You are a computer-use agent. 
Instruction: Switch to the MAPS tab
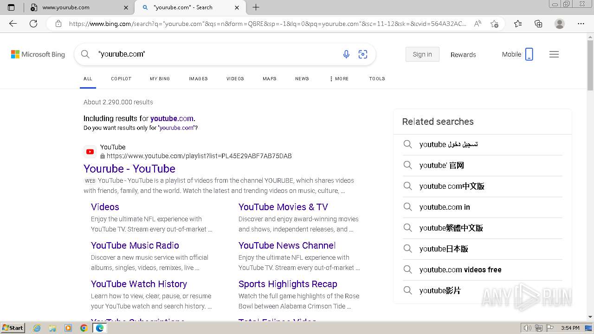[270, 79]
